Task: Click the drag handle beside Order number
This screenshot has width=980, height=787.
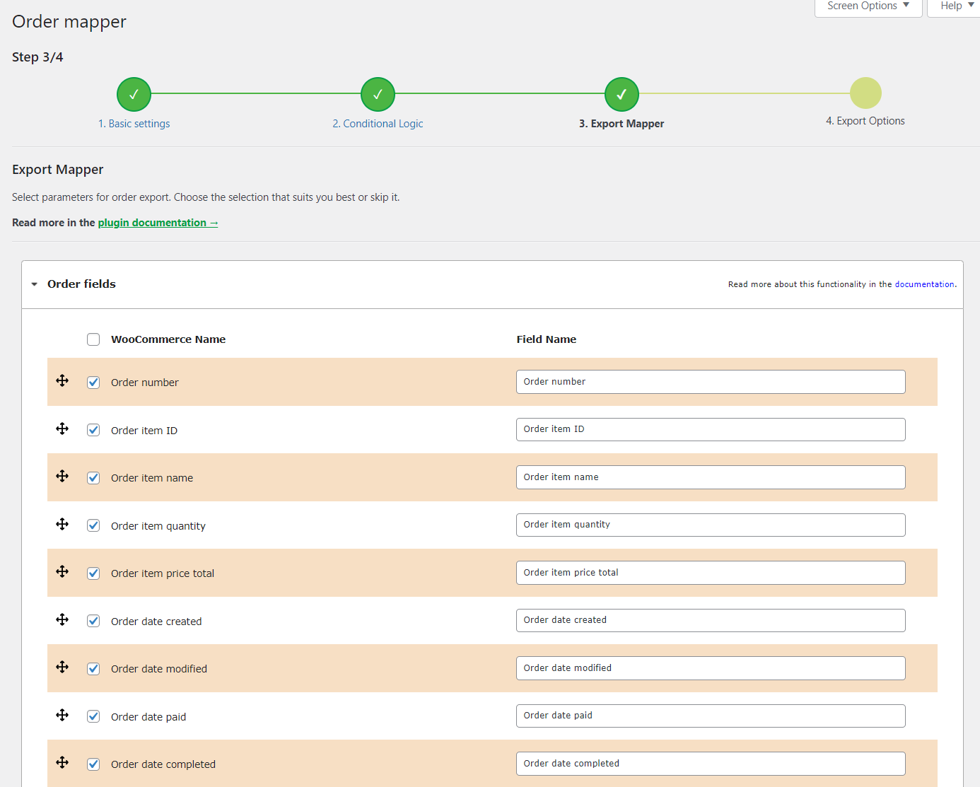Action: [x=62, y=380]
